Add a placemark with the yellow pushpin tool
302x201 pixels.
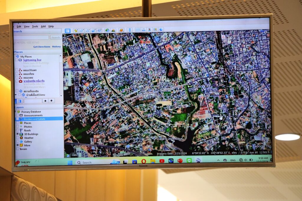[76, 31]
